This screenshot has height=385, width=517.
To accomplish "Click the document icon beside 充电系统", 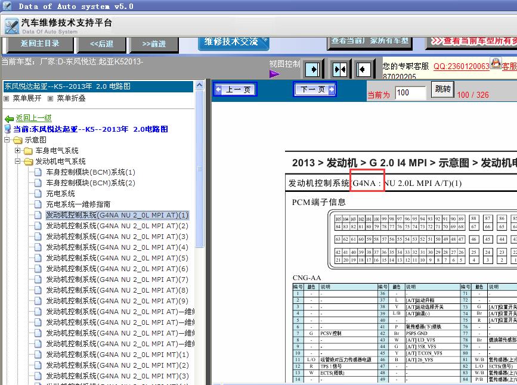I will tap(38, 194).
